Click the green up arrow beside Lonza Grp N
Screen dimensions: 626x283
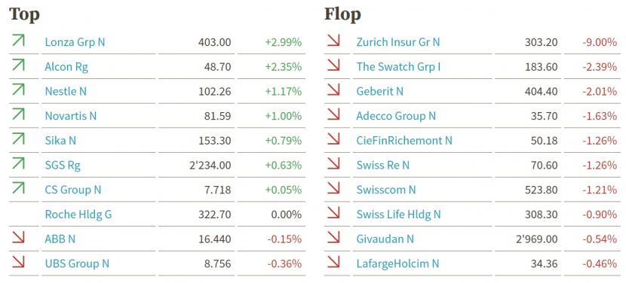coord(18,41)
